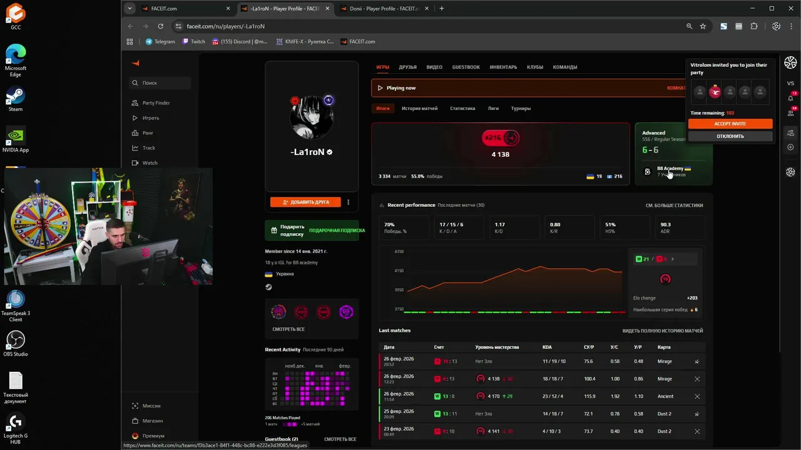Open friends list icon with 58 badge
The image size is (801, 450).
pos(790,112)
